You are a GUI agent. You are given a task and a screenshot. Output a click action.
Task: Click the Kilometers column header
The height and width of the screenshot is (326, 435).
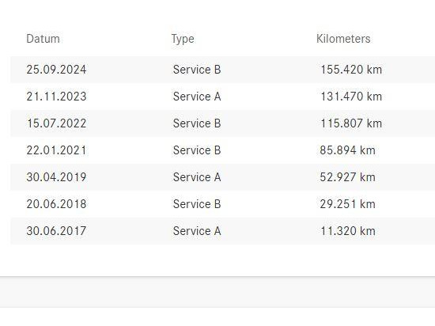pyautogui.click(x=343, y=39)
